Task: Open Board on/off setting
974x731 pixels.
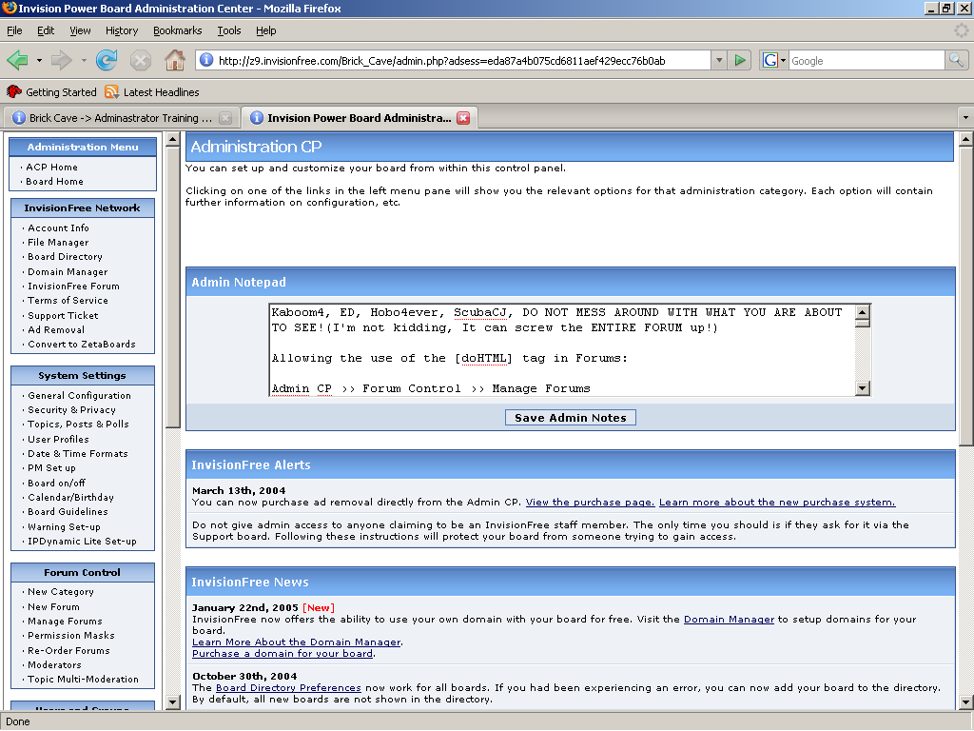Action: click(56, 483)
